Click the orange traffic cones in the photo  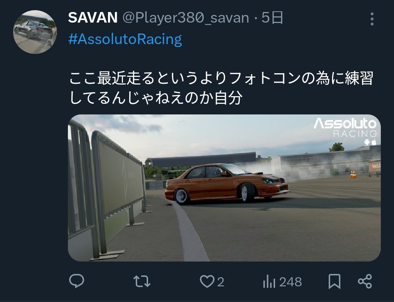tap(353, 174)
